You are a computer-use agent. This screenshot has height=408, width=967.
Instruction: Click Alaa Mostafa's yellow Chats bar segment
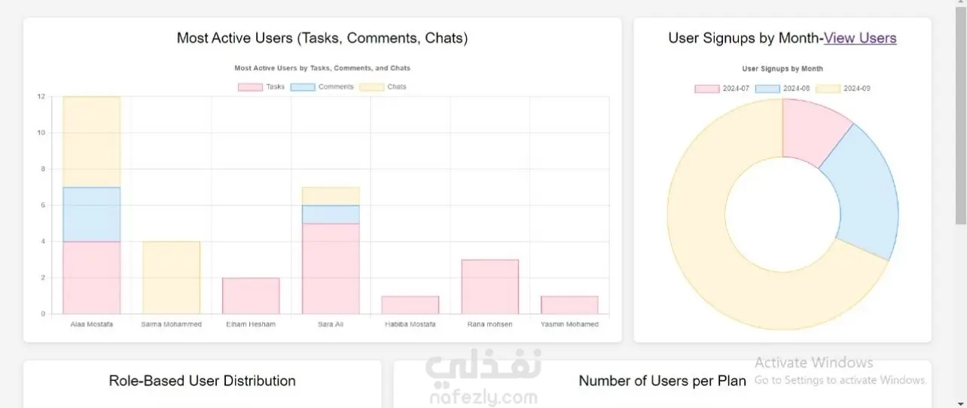coord(92,142)
